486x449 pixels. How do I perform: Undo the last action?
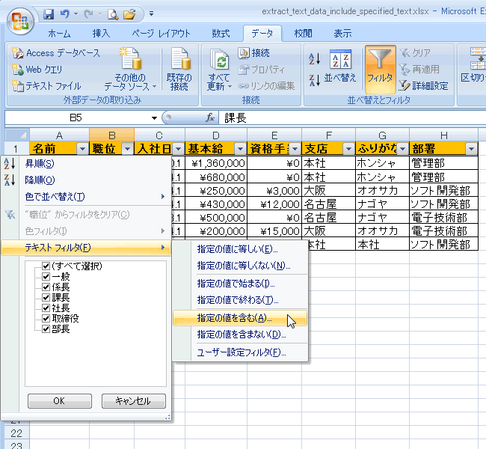(x=64, y=14)
